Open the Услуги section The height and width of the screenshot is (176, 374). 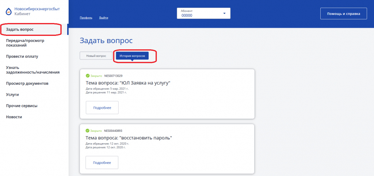point(12,95)
